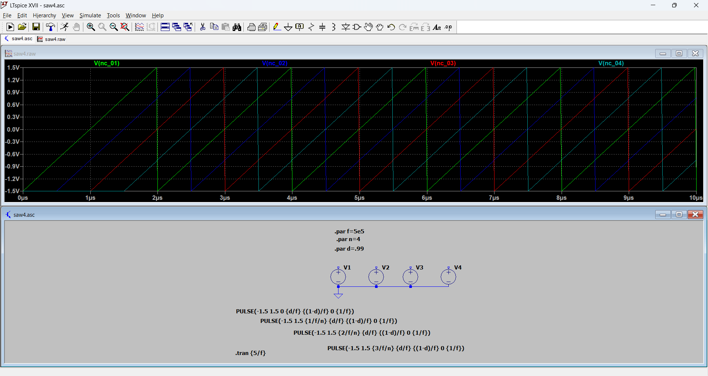Viewport: 708px width, 376px height.
Task: Select the .tran {5/f} directive
Action: 250,353
